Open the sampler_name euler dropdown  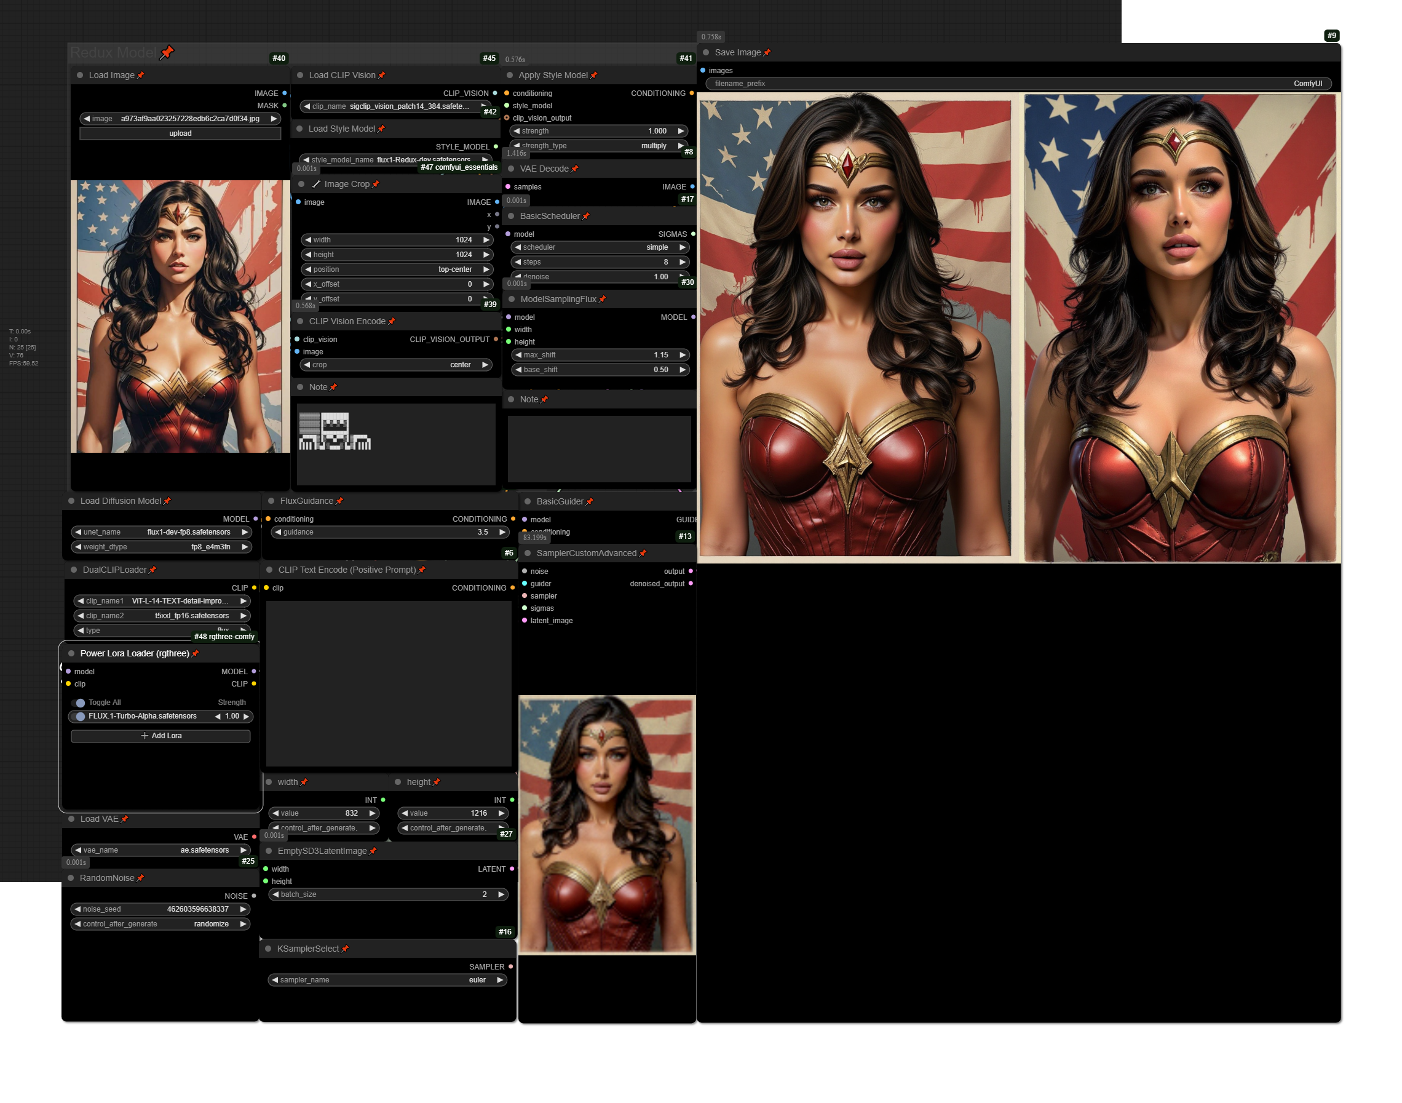click(387, 979)
